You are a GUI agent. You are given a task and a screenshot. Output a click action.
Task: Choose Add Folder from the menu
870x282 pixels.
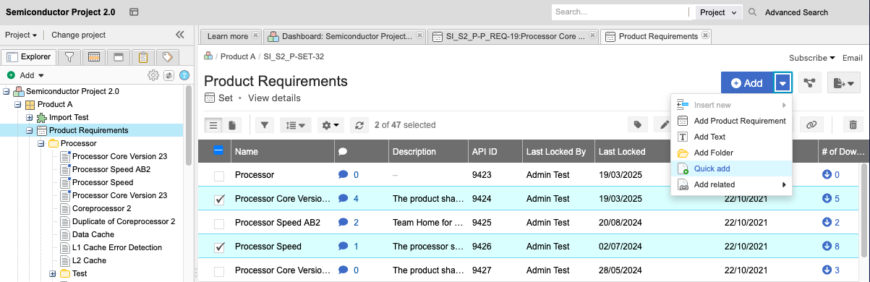pyautogui.click(x=731, y=153)
